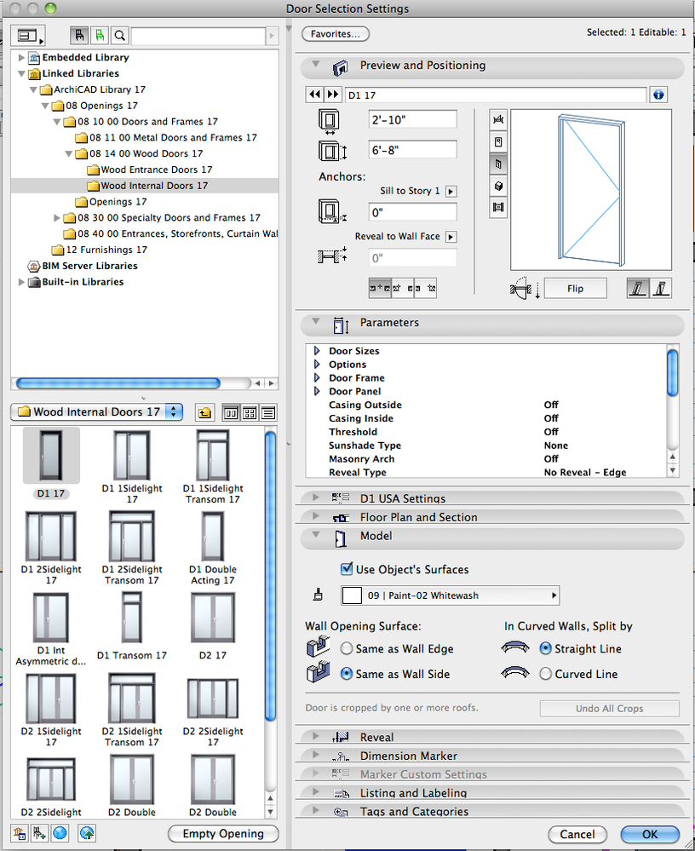The image size is (695, 851).
Task: Click the up one folder icon
Action: click(x=204, y=413)
